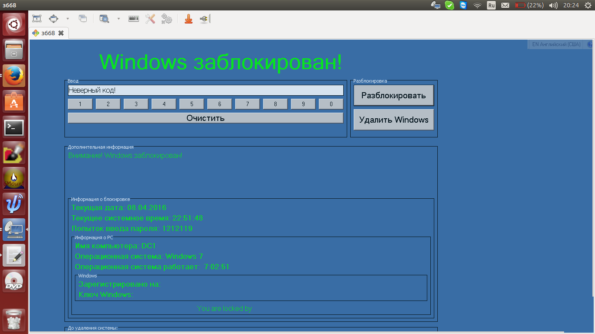Click keypad digit 1

80,104
